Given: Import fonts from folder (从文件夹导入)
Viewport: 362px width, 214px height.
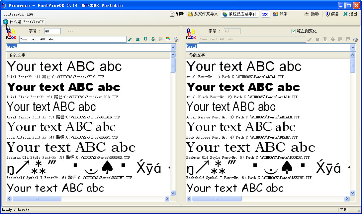Looking at the screenshot, I should pos(203,14).
